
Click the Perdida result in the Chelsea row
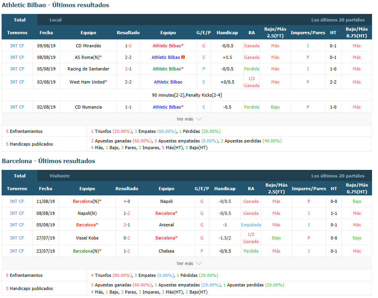tap(251, 251)
